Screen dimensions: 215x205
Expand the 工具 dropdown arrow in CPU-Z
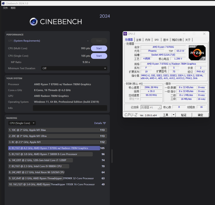click(174, 115)
